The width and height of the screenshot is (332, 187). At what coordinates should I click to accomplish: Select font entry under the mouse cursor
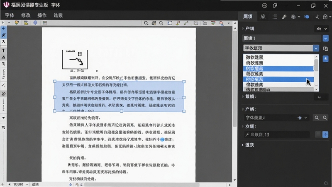tap(278, 79)
